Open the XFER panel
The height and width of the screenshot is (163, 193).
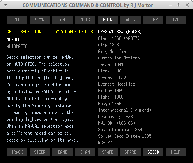130,20
